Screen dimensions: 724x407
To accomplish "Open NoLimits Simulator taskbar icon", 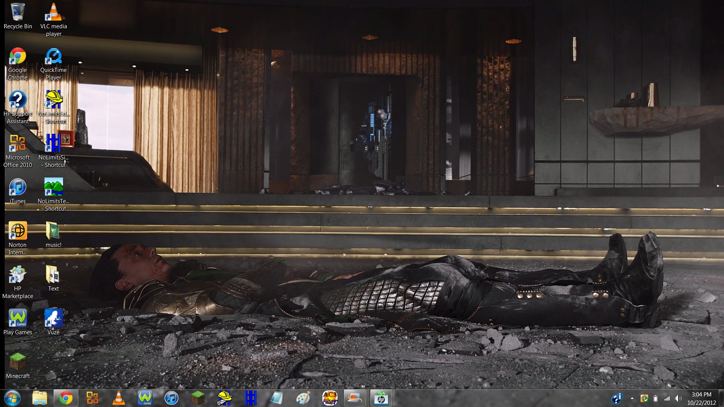I will point(251,398).
